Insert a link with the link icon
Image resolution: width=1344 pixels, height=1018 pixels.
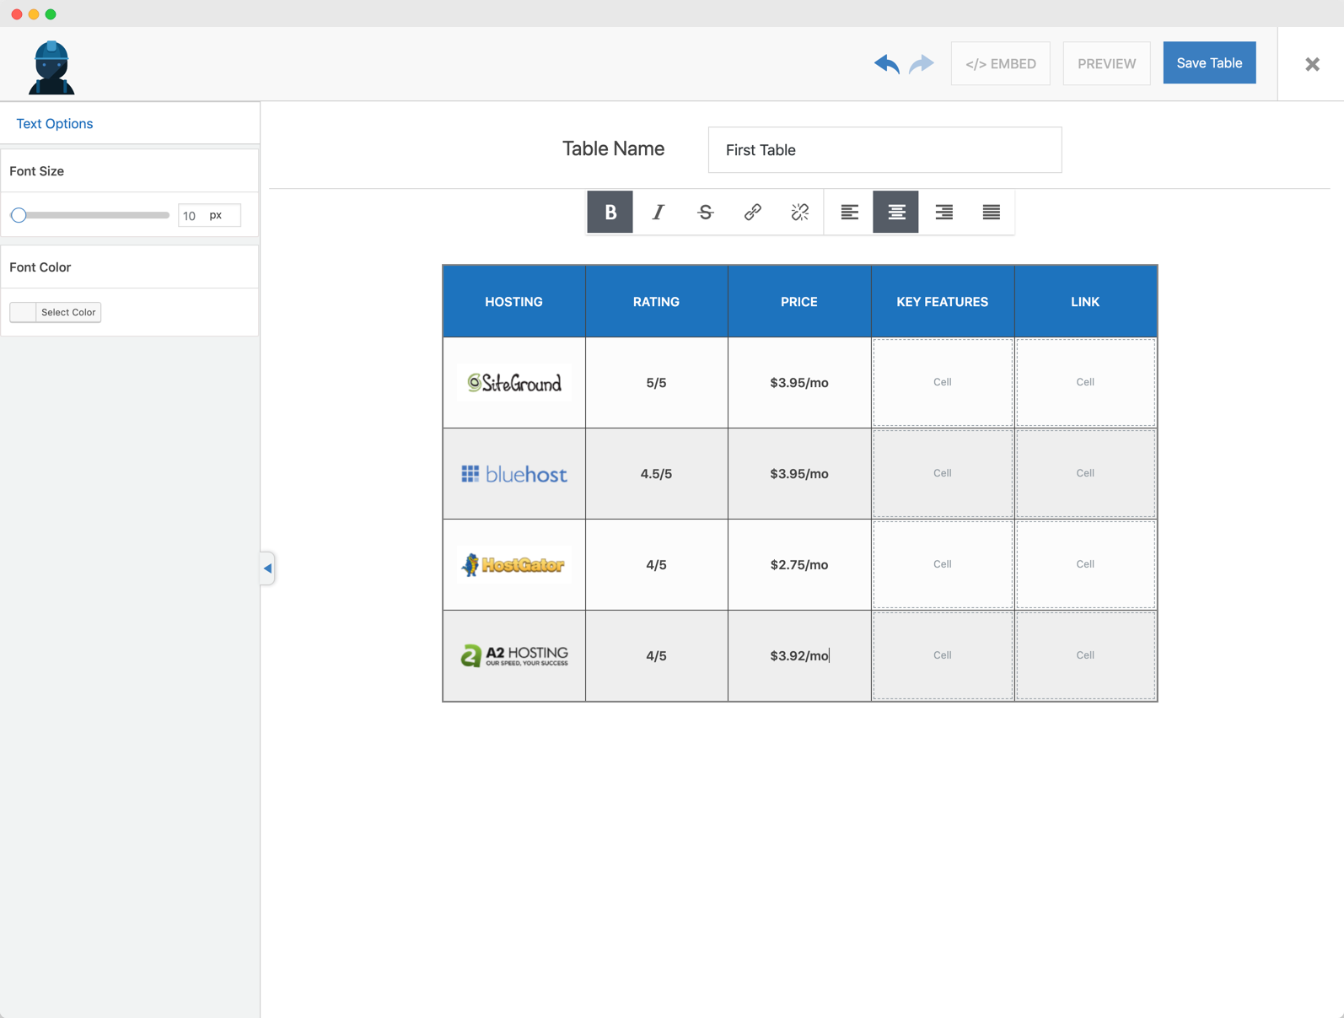click(752, 213)
